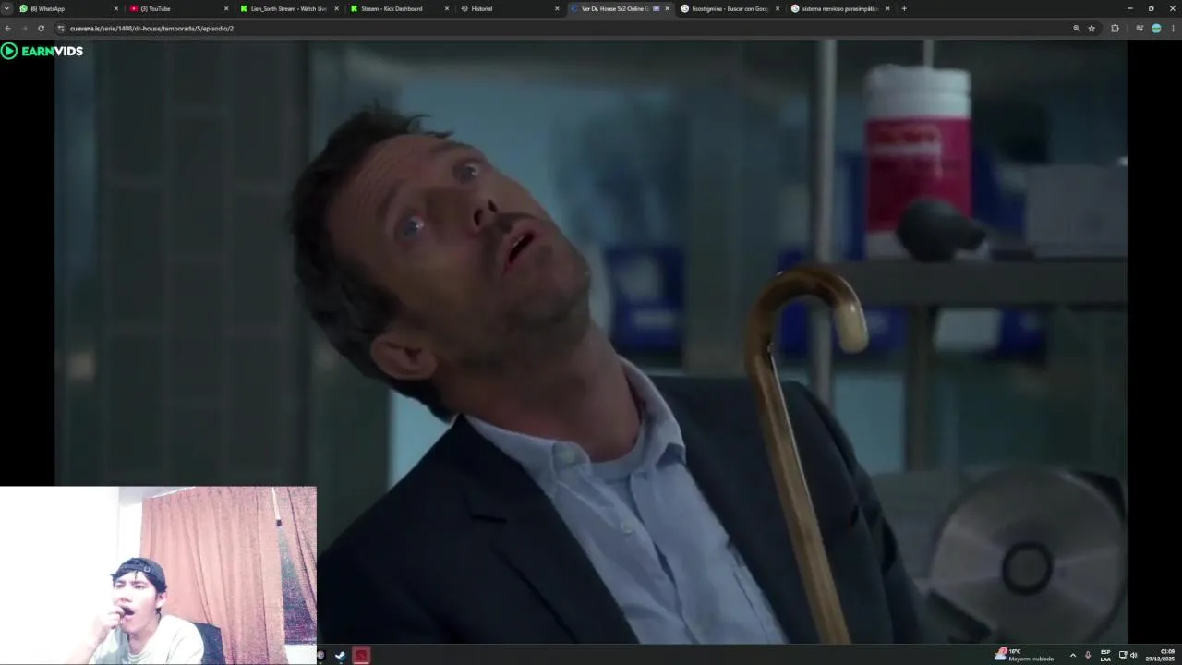View site information icon in address bar
The height and width of the screenshot is (665, 1182).
point(61,29)
